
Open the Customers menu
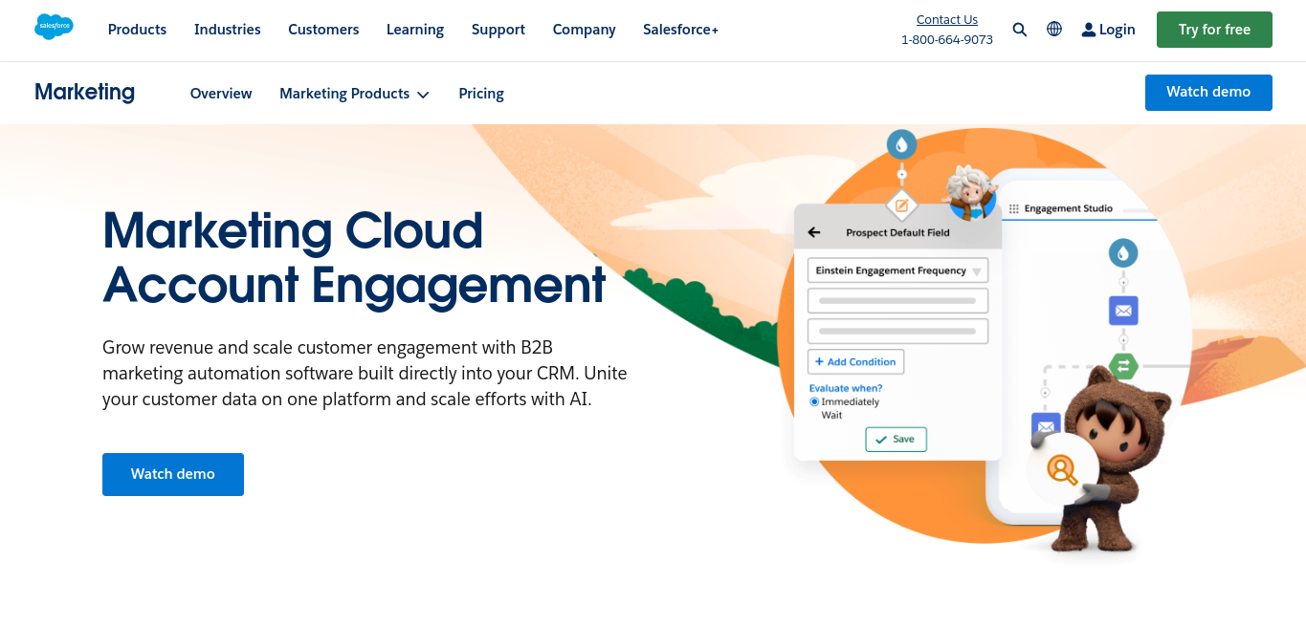(x=323, y=30)
